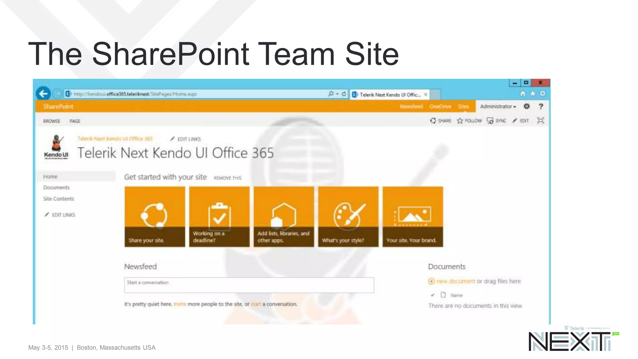
Task: Open Documents in the left navigation
Action: pyautogui.click(x=56, y=187)
